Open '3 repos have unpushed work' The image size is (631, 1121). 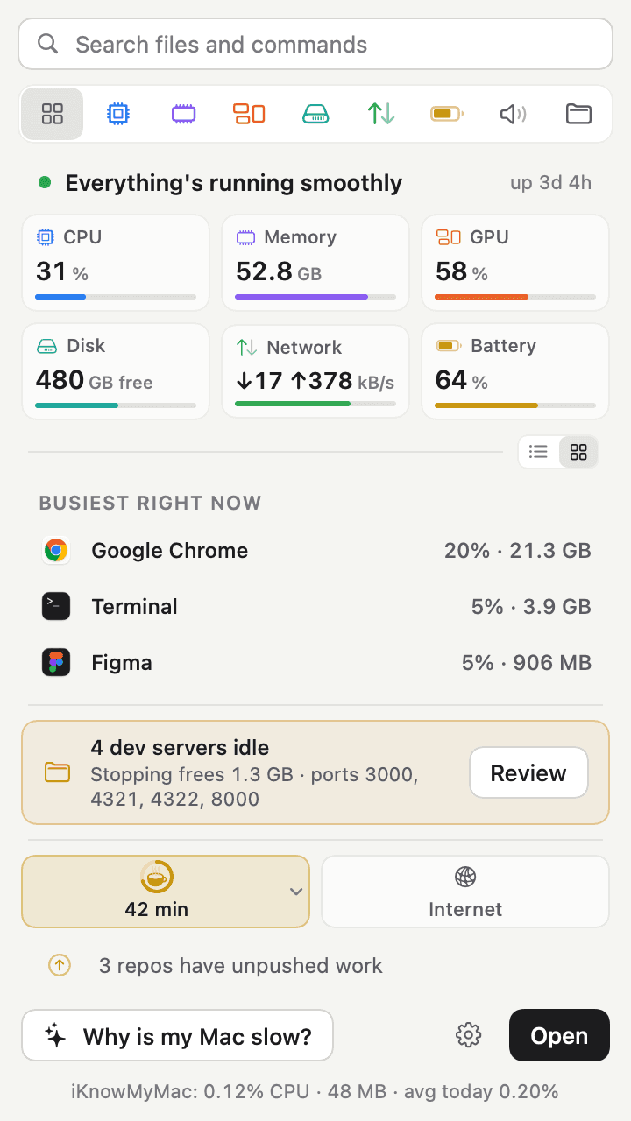coord(241,966)
